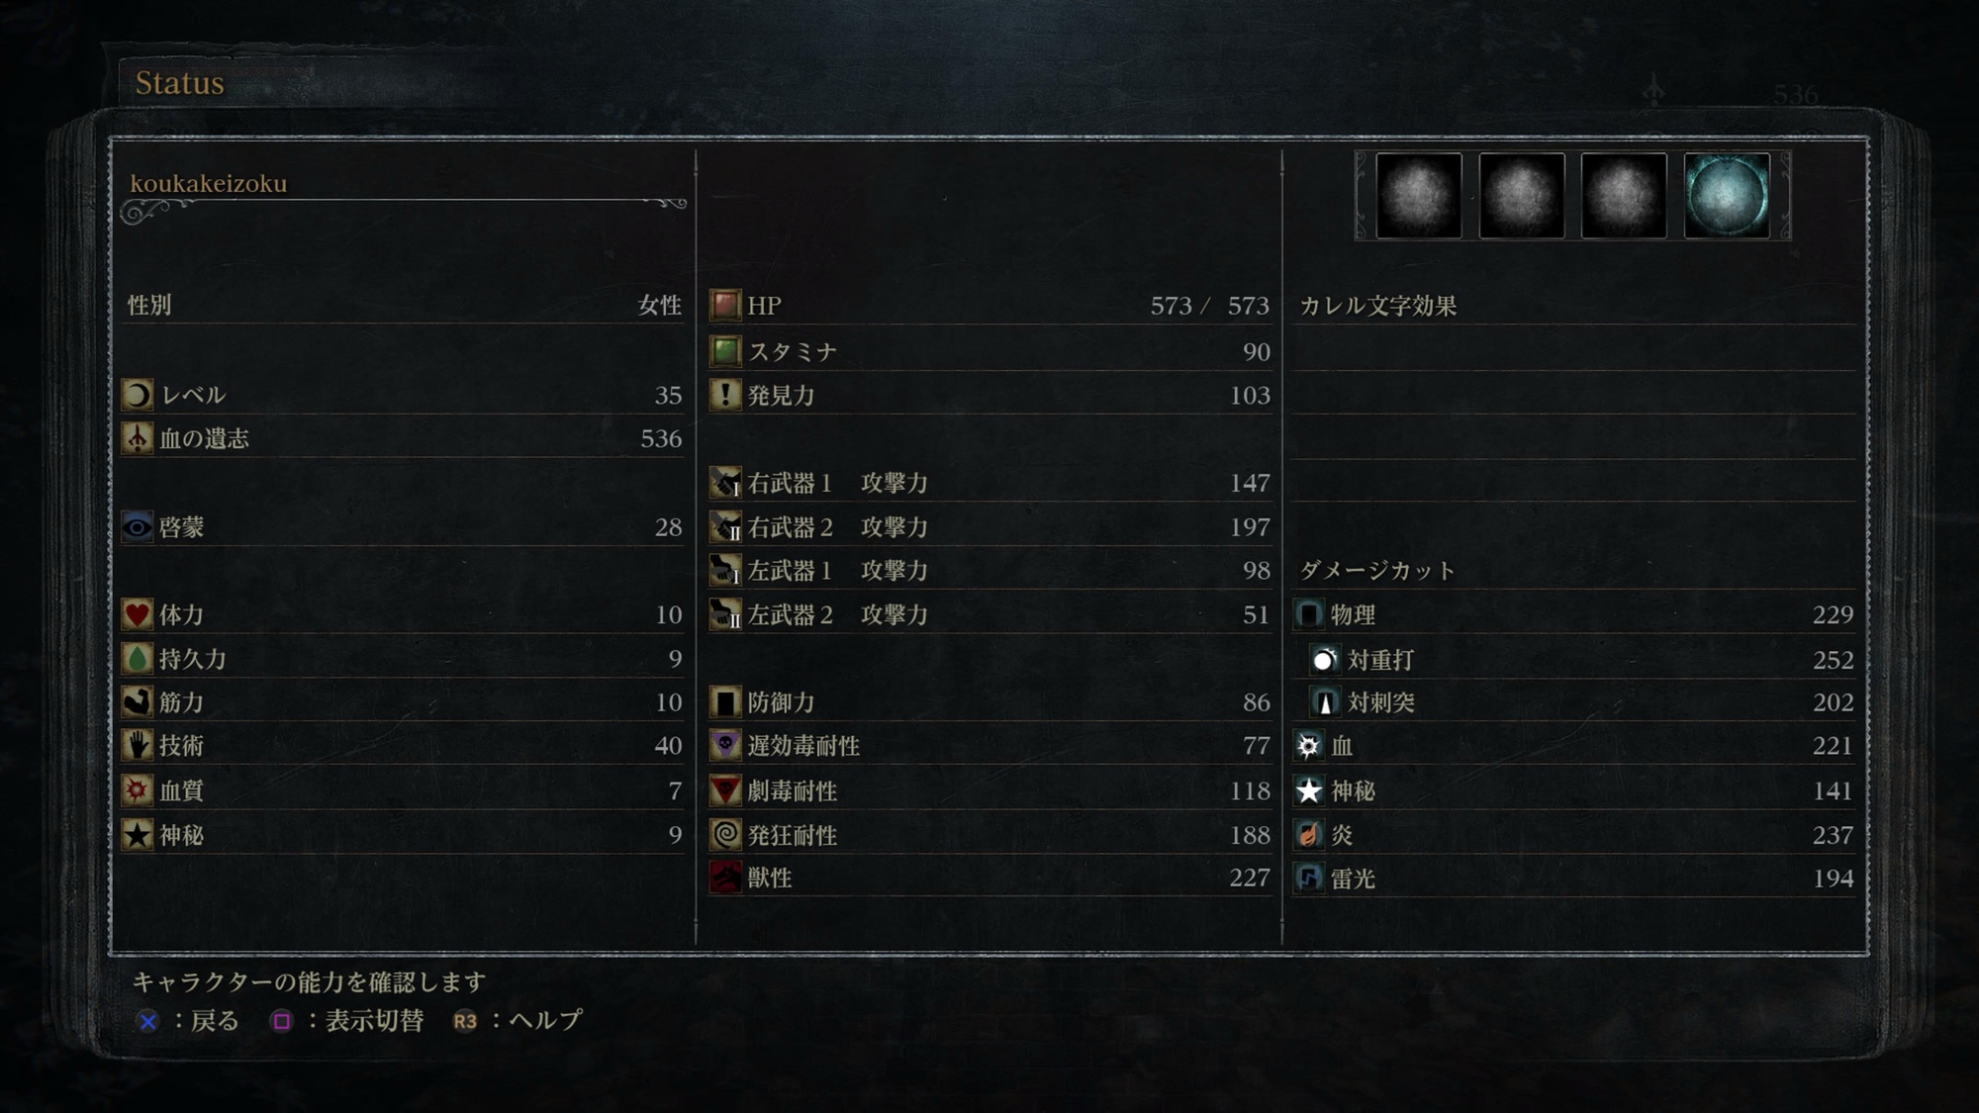Select the Blood Echoes icon
The width and height of the screenshot is (1979, 1113).
point(137,438)
